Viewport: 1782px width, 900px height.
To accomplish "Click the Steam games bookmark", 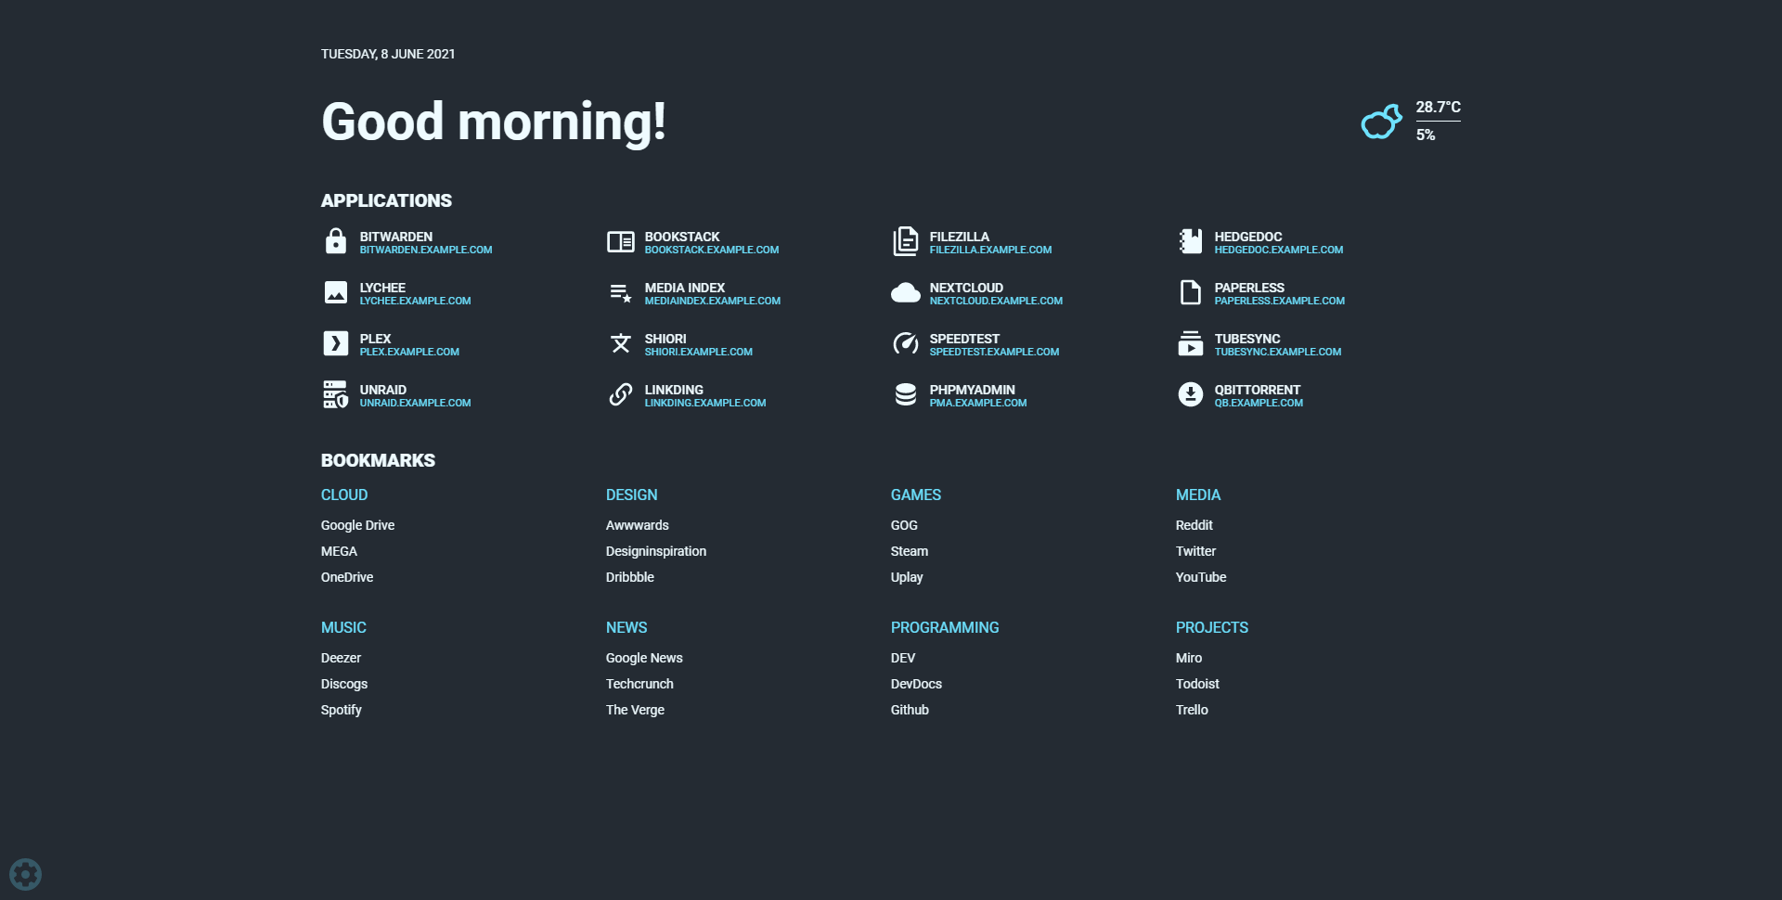I will (x=909, y=551).
